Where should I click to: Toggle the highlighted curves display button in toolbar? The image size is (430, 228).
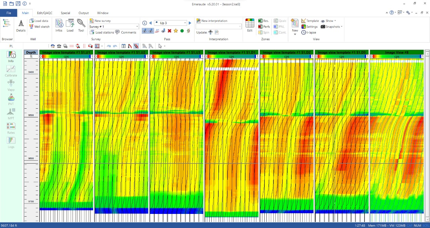pyautogui.click(x=136, y=46)
